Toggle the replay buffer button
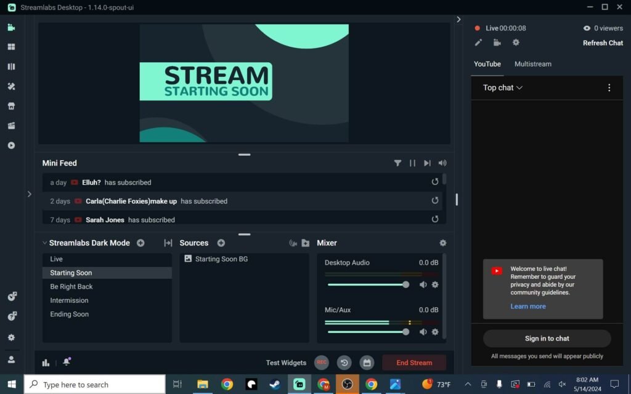The height and width of the screenshot is (394, 631). click(x=344, y=363)
